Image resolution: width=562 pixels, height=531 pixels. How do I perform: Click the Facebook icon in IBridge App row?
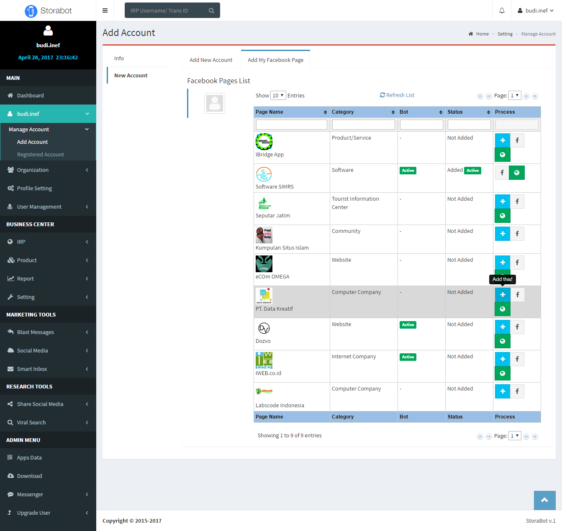(517, 140)
